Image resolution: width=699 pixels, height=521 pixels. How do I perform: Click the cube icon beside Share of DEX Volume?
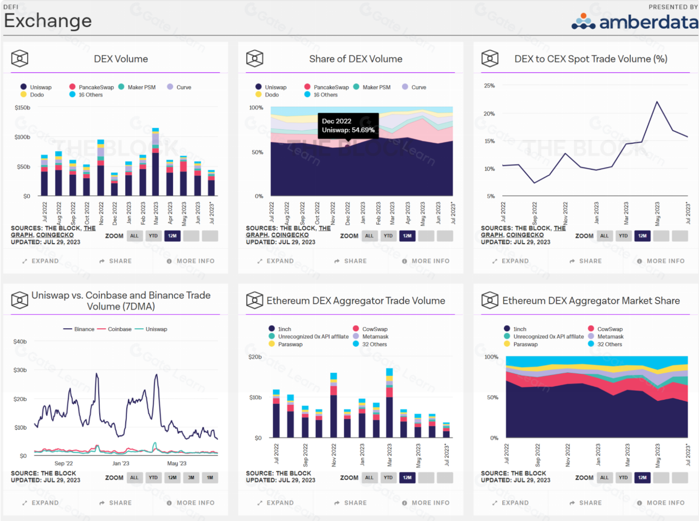(x=255, y=58)
